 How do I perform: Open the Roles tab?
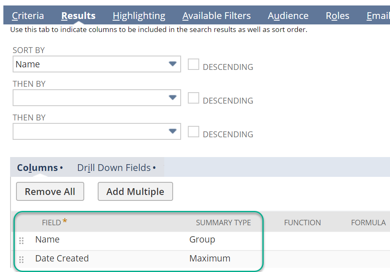(337, 16)
